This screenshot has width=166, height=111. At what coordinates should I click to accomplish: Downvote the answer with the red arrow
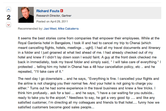(9, 25)
